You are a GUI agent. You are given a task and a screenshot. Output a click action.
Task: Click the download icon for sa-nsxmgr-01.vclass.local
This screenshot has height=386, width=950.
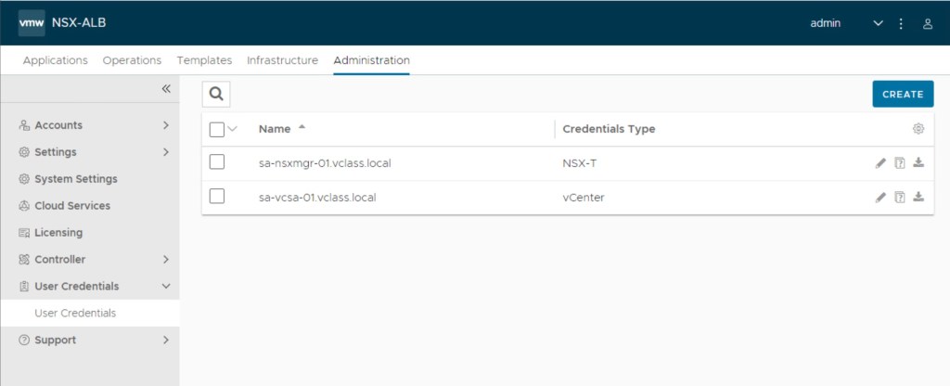pyautogui.click(x=918, y=163)
